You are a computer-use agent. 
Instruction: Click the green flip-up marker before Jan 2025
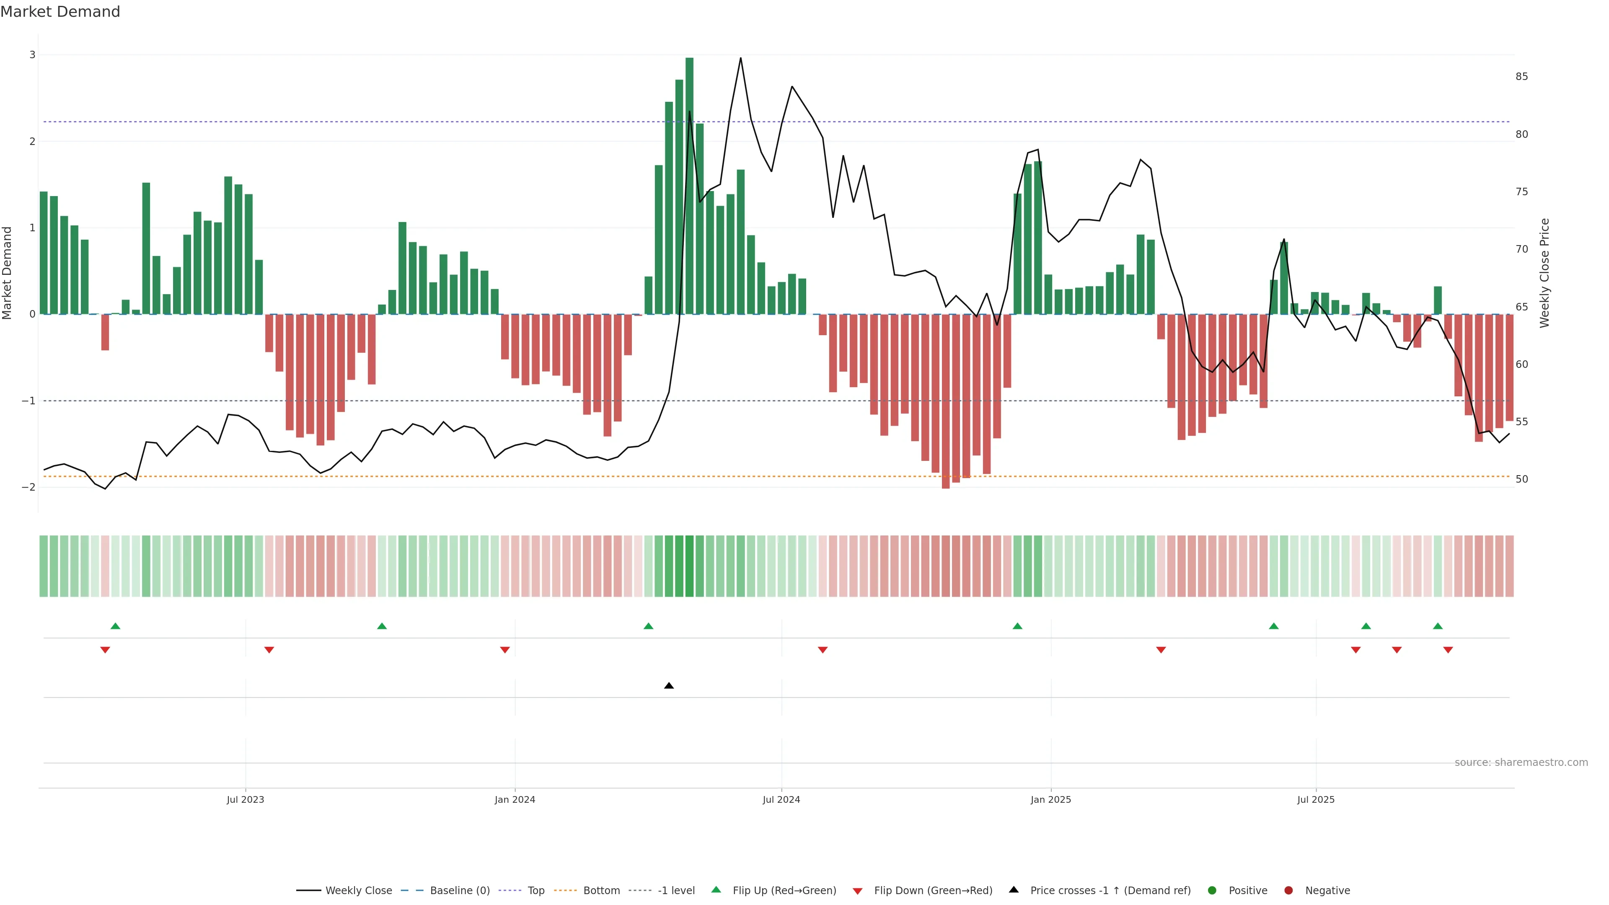click(x=1017, y=626)
